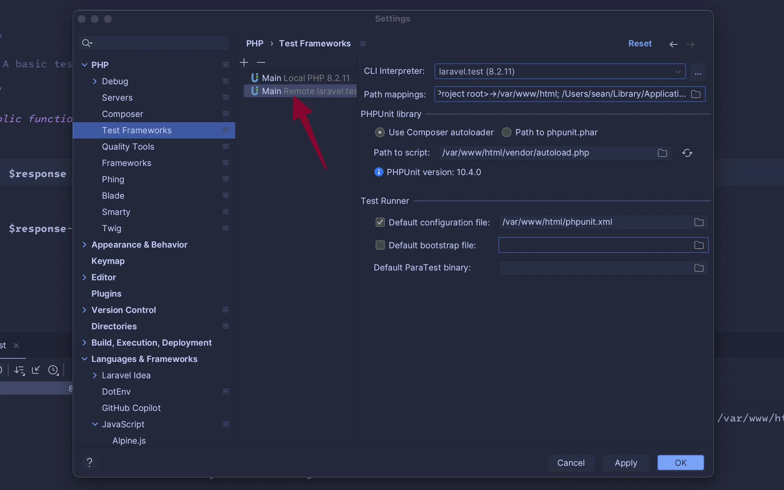Click the Apply button
This screenshot has height=490, width=784.
626,463
